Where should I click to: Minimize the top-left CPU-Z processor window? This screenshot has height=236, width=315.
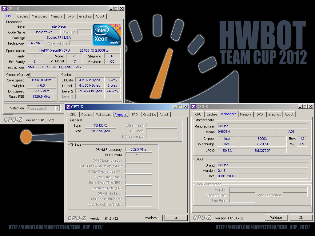click(111, 9)
